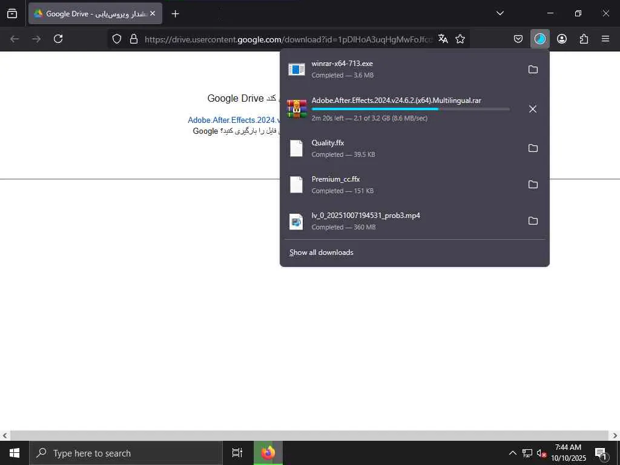The image size is (620, 465).
Task: Open lv_0_20251007194531_prob3.mp4 download entry
Action: point(401,221)
